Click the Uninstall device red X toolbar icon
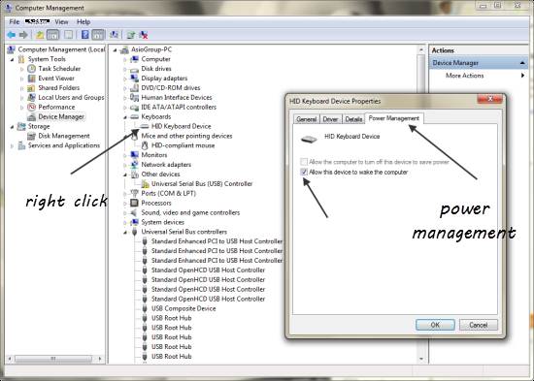The image size is (534, 381). (x=144, y=35)
